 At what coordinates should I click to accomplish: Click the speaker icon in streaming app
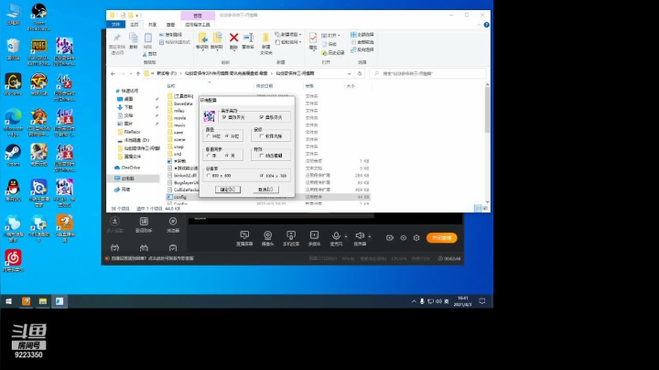[x=360, y=235]
